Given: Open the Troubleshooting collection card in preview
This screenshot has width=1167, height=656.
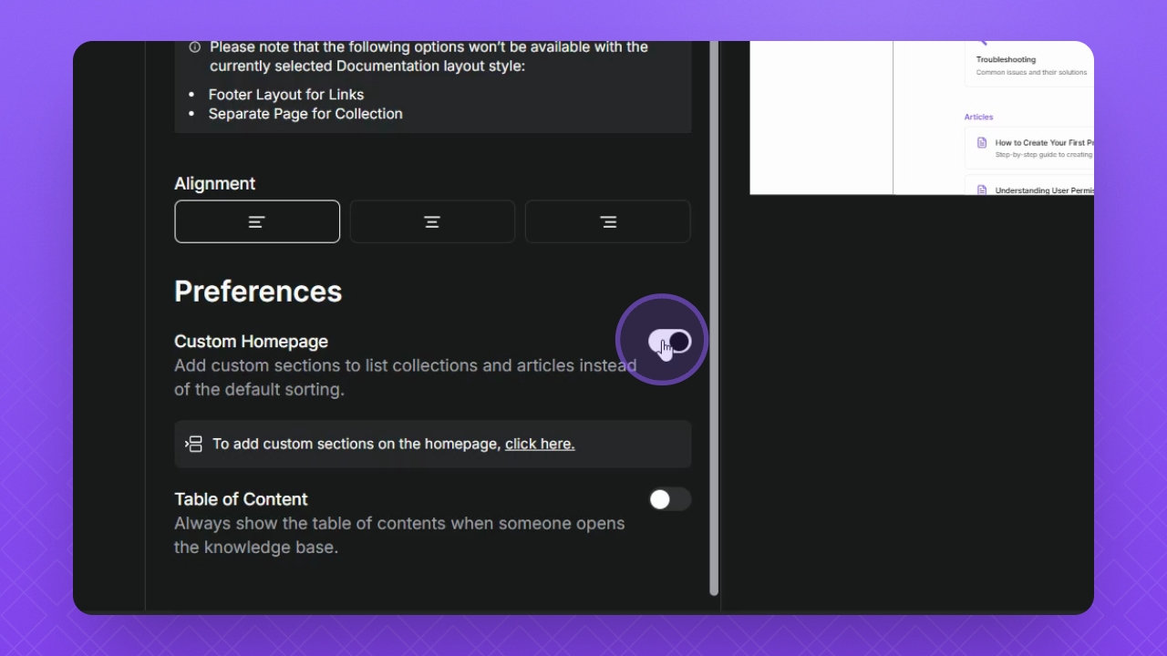Looking at the screenshot, I should coord(1029,65).
